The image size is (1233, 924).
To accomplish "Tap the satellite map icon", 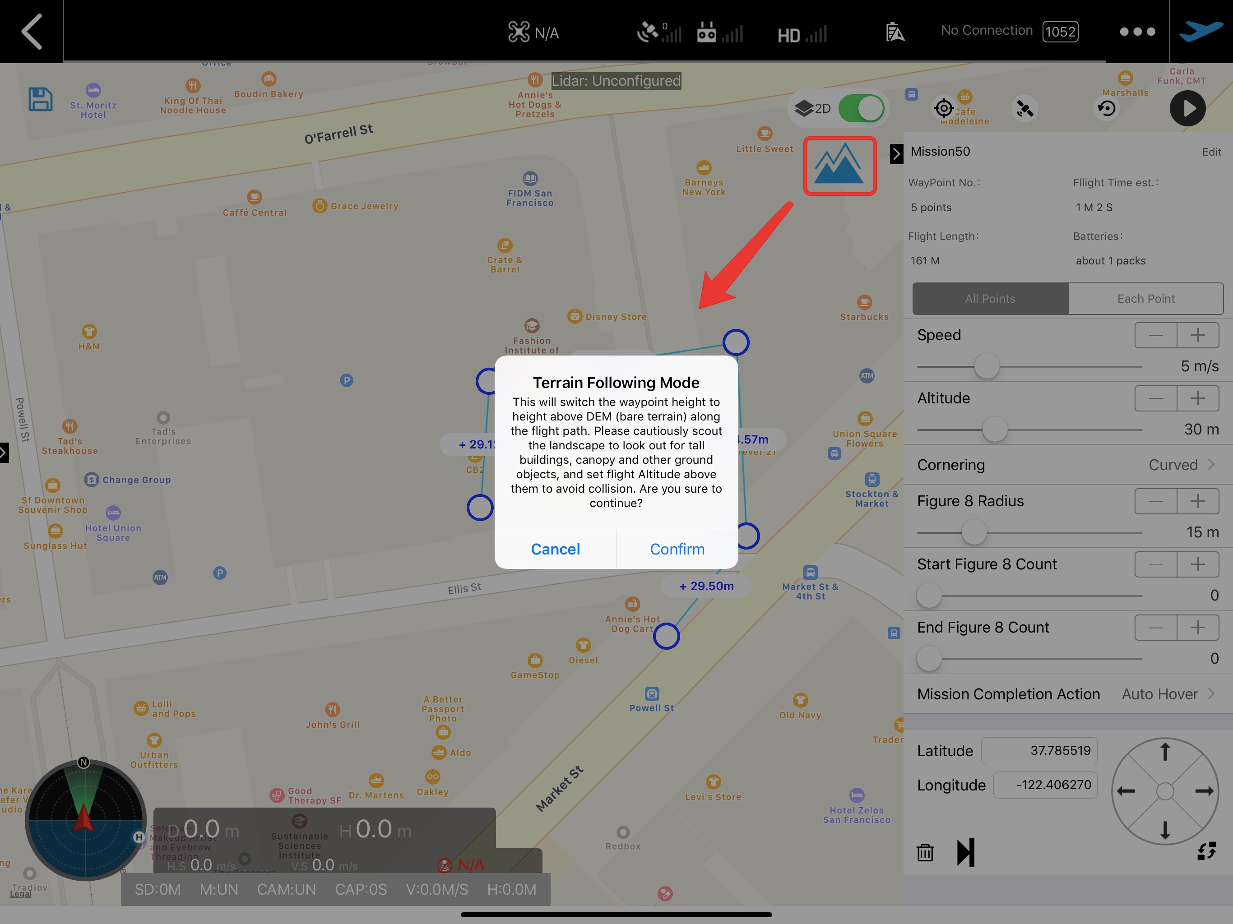I will coord(1024,108).
